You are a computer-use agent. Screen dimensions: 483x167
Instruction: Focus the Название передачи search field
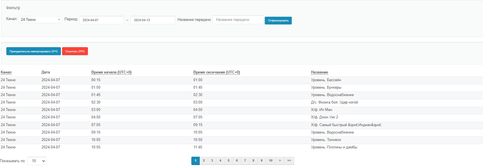238,20
